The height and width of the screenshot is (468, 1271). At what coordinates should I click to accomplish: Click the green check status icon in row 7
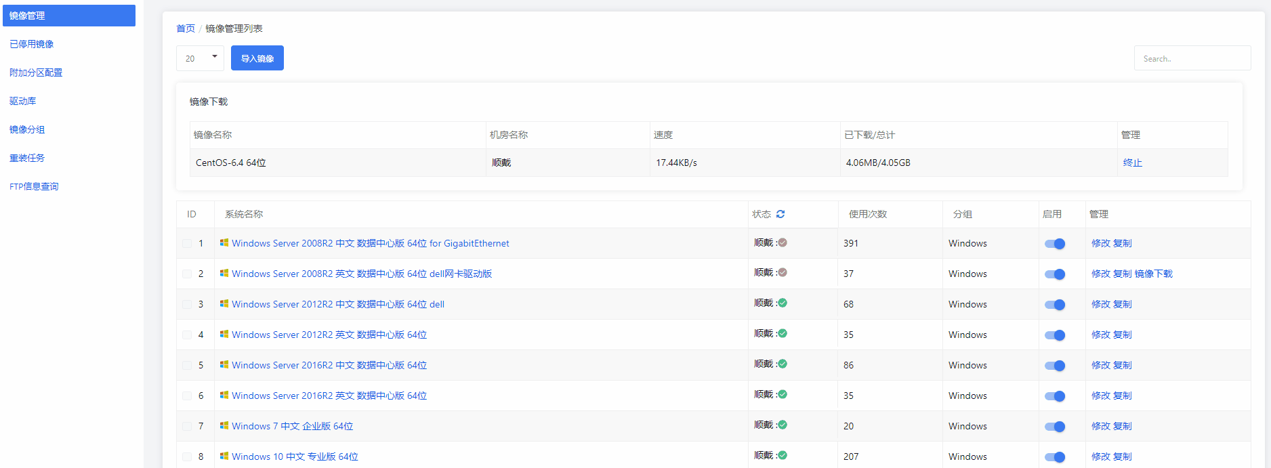[x=783, y=425]
